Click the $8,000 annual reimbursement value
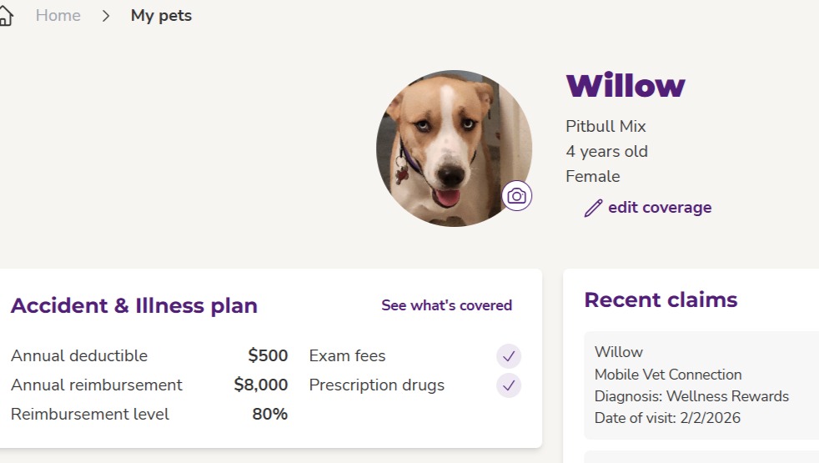This screenshot has height=463, width=819. tap(260, 385)
